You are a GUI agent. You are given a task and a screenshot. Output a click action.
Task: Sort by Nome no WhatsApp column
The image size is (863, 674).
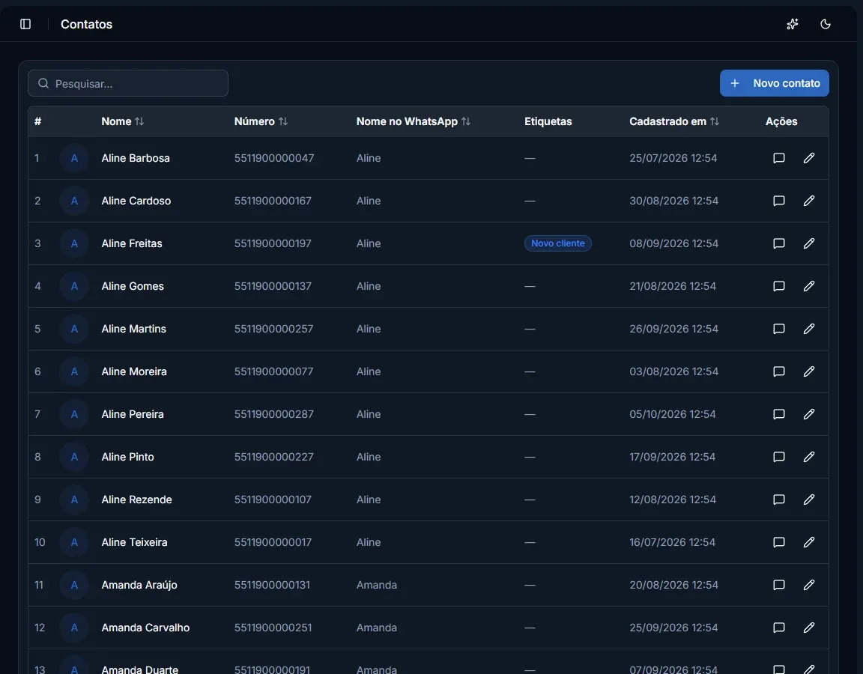(x=414, y=121)
